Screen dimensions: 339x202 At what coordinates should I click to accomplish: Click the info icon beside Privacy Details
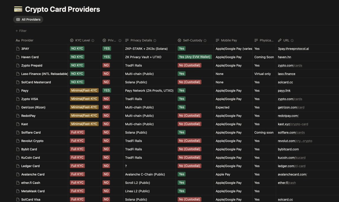click(155, 40)
